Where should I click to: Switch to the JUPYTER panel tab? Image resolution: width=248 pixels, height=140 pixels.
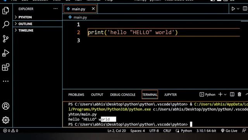pyautogui.click(x=170, y=94)
